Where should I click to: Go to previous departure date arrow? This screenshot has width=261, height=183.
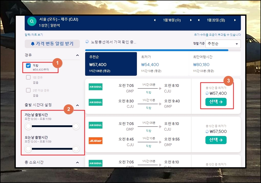pos(155,20)
